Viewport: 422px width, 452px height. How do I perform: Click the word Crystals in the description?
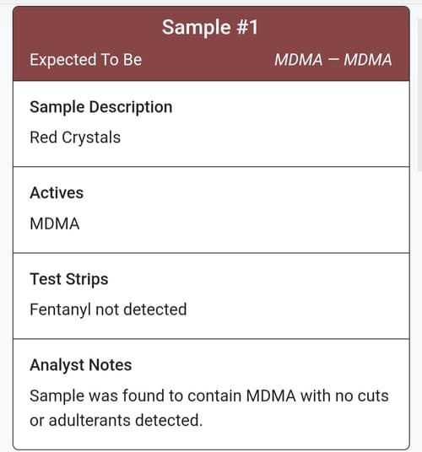point(91,137)
